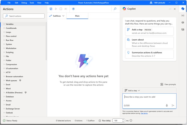Click the Run delay info icon

click(x=131, y=121)
